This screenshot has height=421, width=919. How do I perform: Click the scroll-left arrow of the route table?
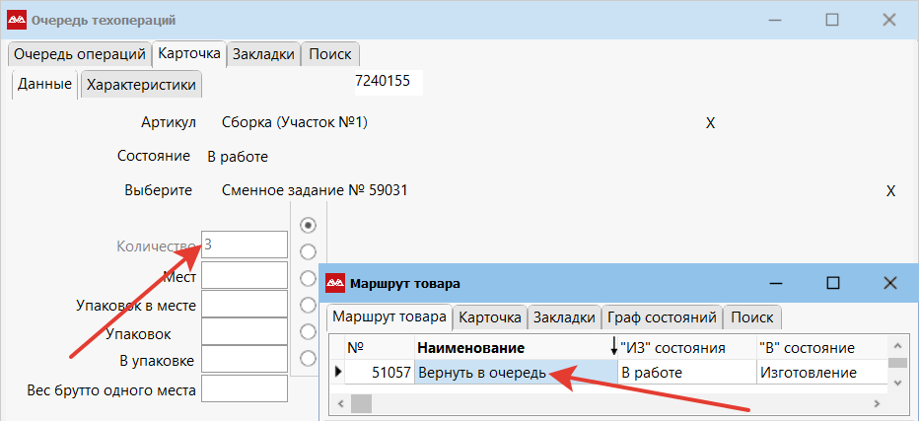[341, 403]
